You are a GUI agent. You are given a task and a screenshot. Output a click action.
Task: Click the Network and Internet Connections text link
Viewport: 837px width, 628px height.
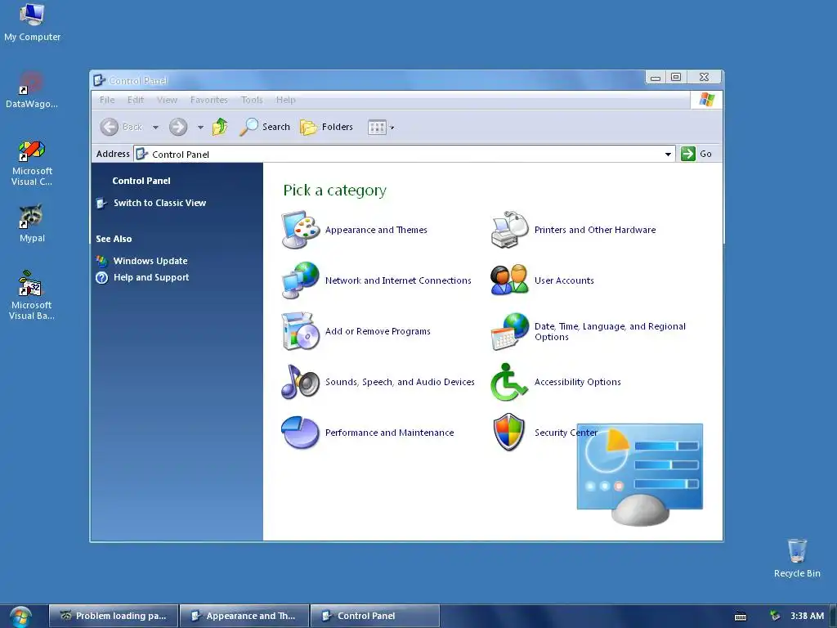tap(398, 280)
